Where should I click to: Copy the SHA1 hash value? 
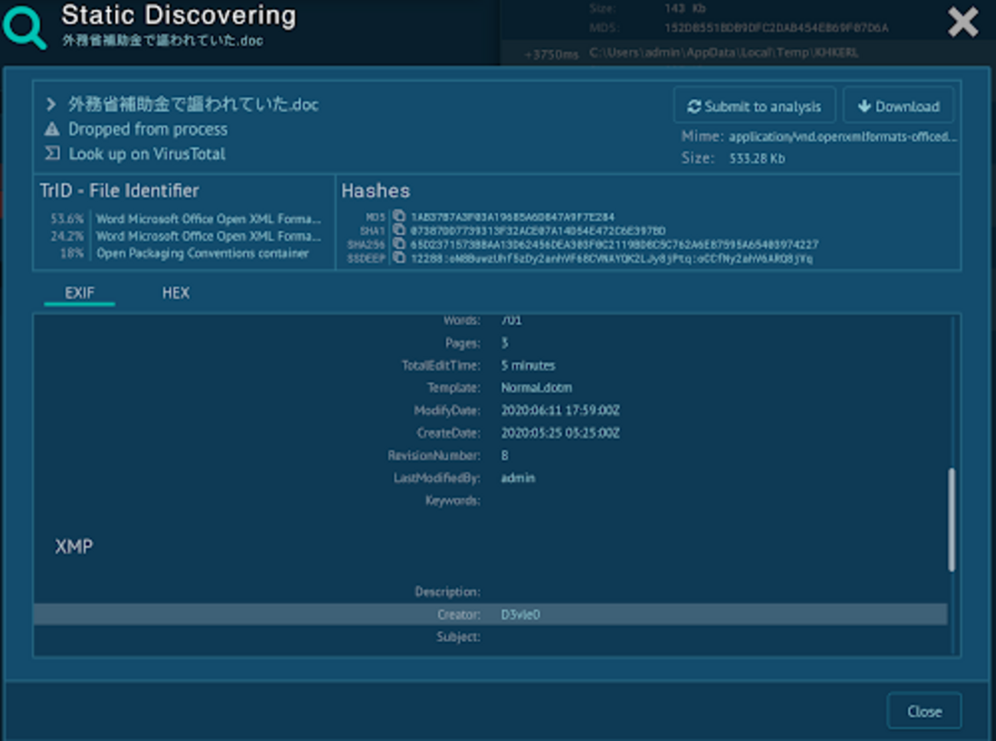(398, 230)
